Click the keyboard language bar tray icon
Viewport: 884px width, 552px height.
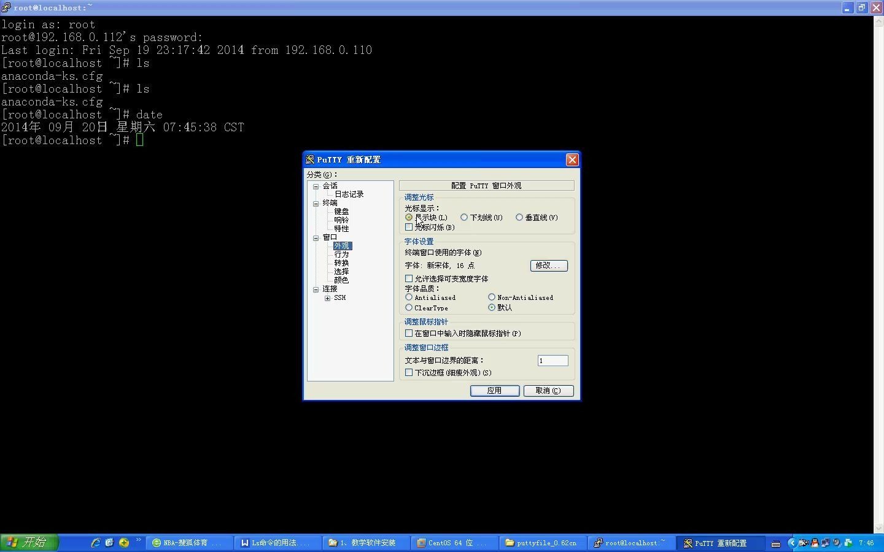pyautogui.click(x=776, y=543)
